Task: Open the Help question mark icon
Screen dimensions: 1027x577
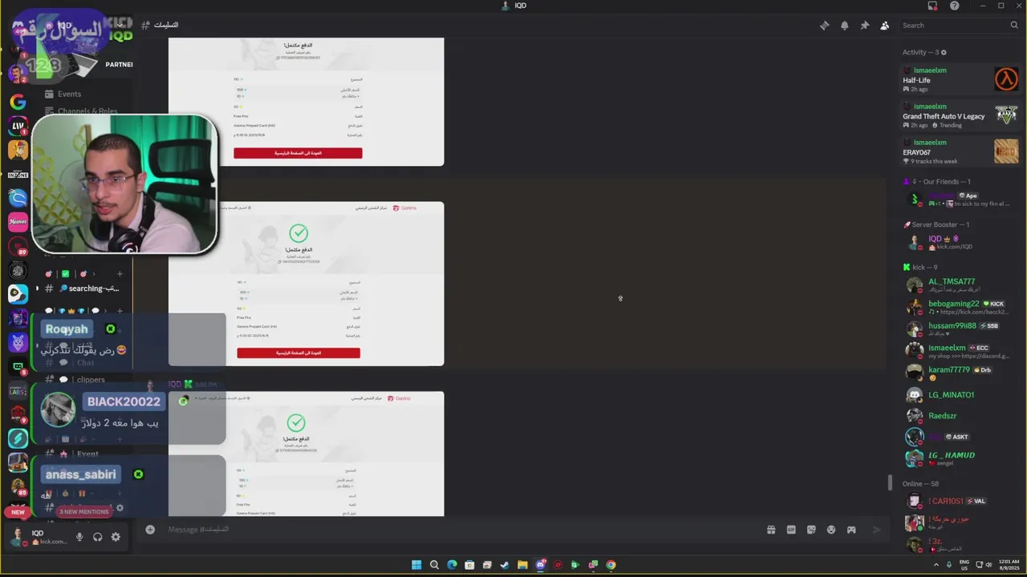Action: (x=954, y=6)
